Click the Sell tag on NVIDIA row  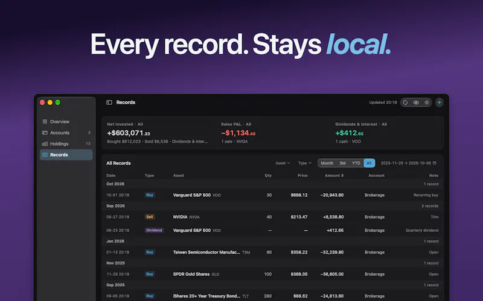click(150, 217)
